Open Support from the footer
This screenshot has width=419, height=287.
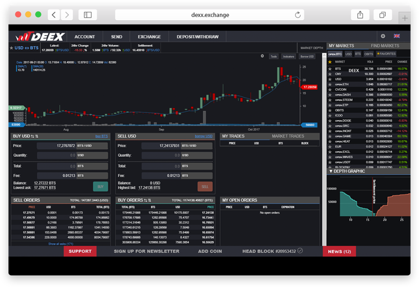pyautogui.click(x=80, y=251)
